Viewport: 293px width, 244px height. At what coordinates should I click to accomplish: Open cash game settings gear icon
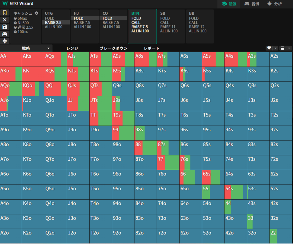[x=36, y=13]
